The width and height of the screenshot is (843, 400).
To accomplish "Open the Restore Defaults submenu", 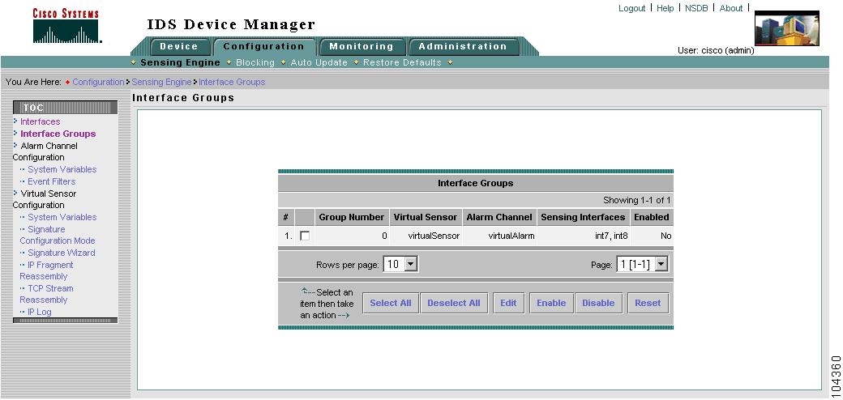I will tap(402, 63).
